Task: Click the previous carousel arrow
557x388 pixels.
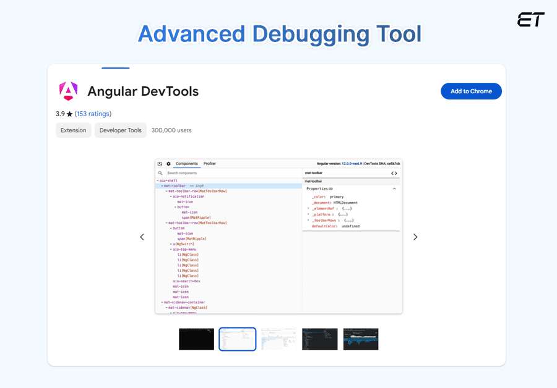Action: 142,237
